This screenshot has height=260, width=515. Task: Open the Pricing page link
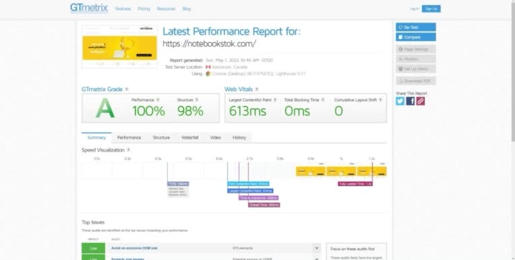click(144, 9)
